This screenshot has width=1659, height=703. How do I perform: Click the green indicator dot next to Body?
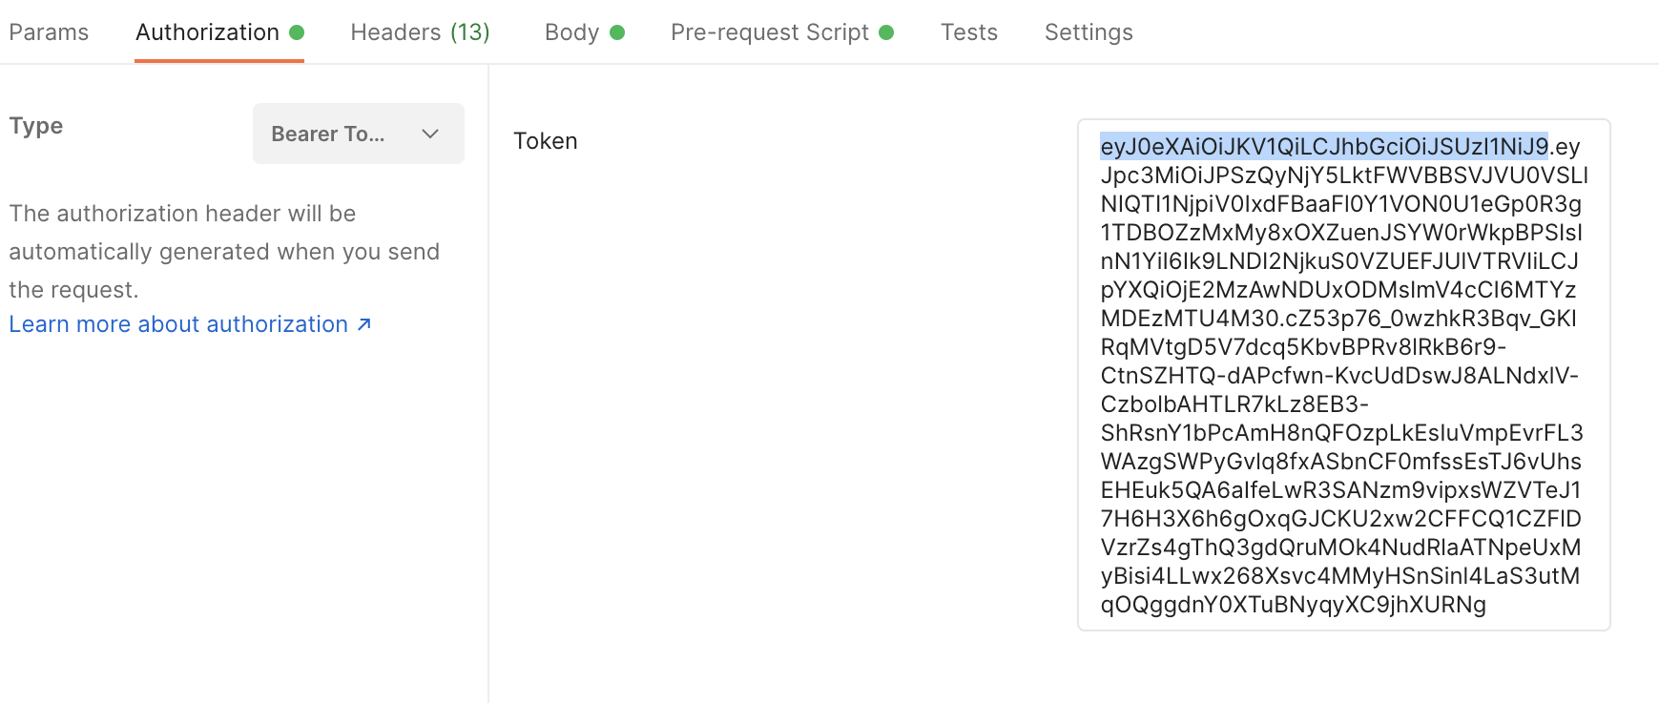(617, 32)
